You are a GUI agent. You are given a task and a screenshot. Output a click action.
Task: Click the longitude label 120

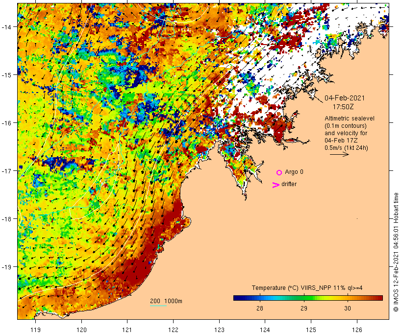[x=81, y=330]
